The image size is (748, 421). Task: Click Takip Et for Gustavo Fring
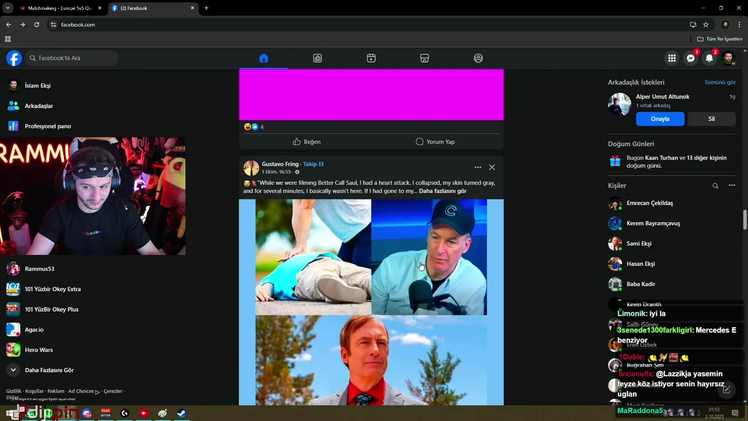[313, 164]
